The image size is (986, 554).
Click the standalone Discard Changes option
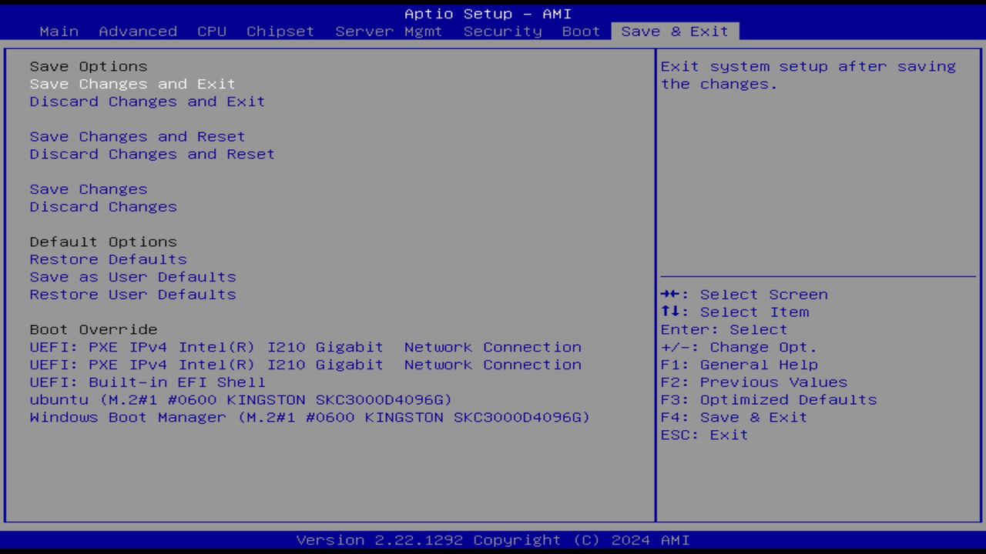point(103,207)
